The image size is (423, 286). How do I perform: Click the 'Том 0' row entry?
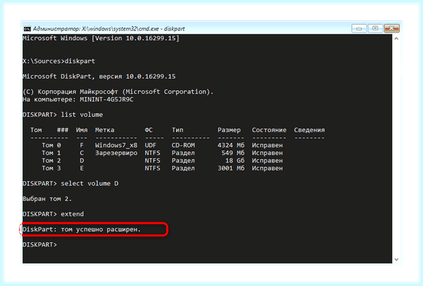pos(51,145)
